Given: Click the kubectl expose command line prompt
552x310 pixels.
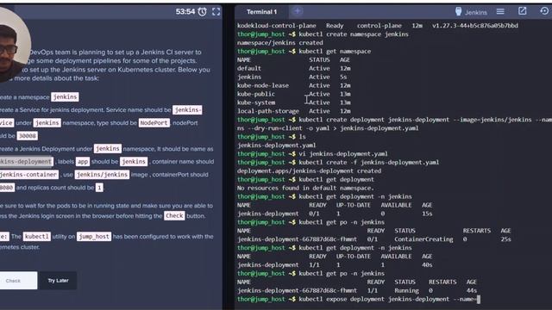Looking at the screenshot, I should (359, 299).
